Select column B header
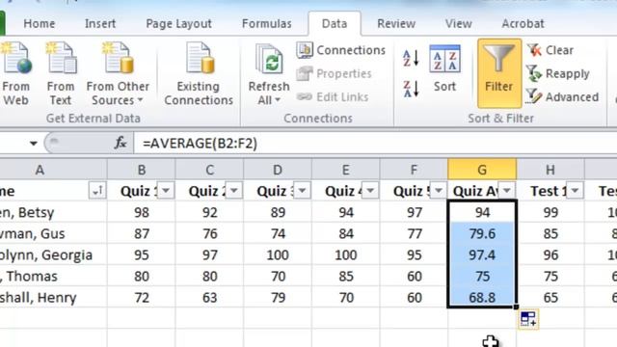This screenshot has height=347, width=617. coord(142,170)
